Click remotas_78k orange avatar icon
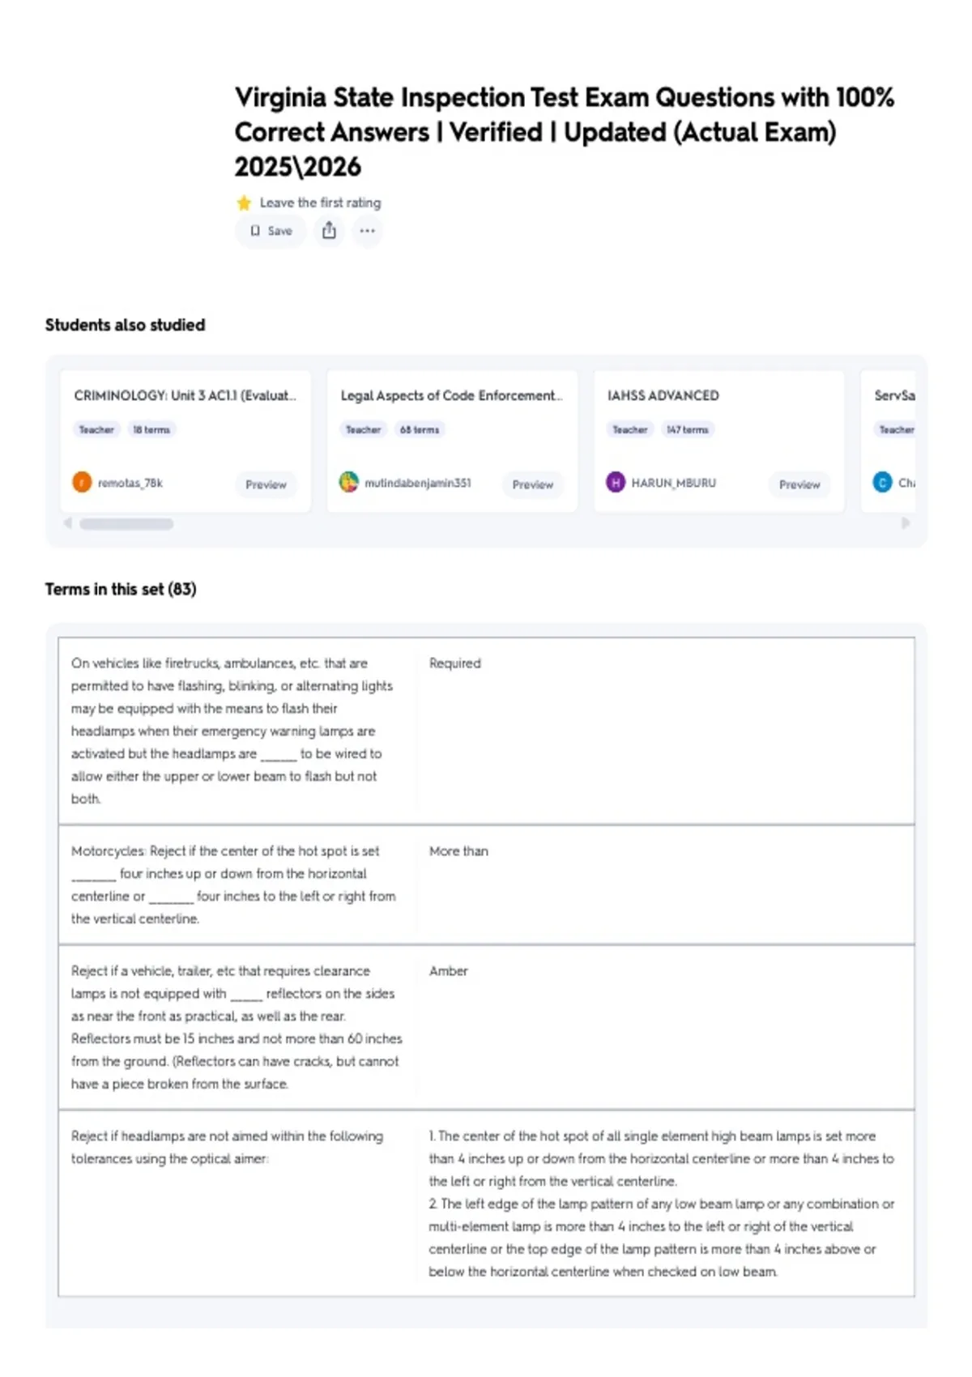 point(82,483)
